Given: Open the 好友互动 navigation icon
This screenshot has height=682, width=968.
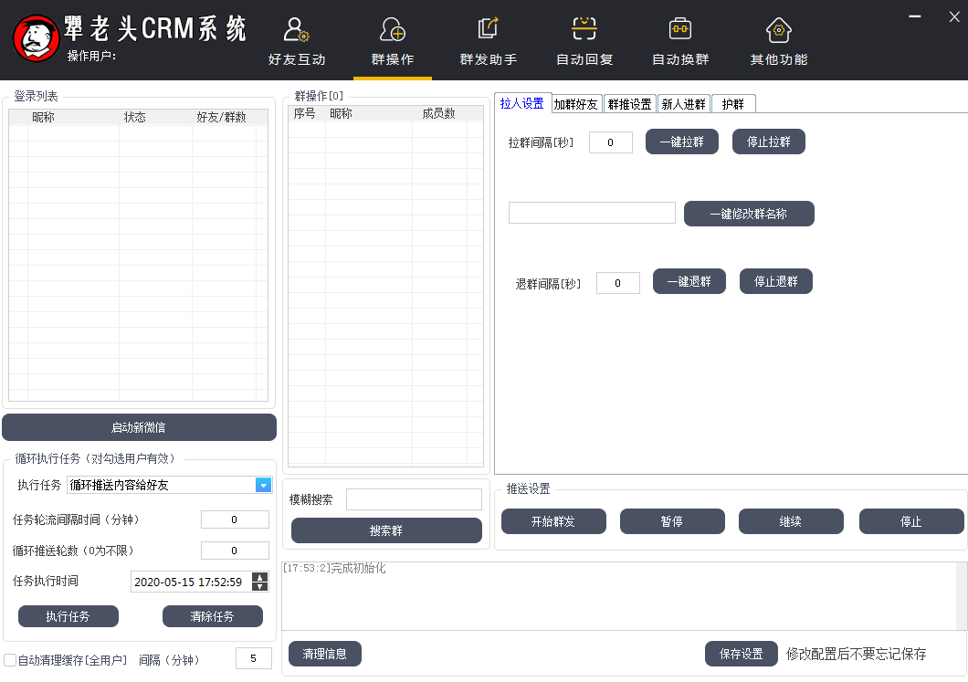Looking at the screenshot, I should [x=296, y=30].
